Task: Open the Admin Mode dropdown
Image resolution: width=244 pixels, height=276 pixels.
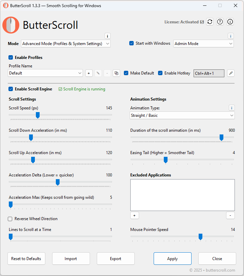Action: (203, 43)
